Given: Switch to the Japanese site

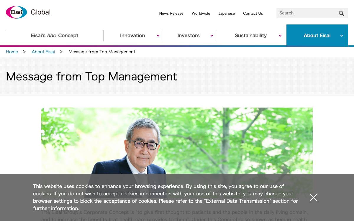Looking at the screenshot, I should (x=227, y=13).
